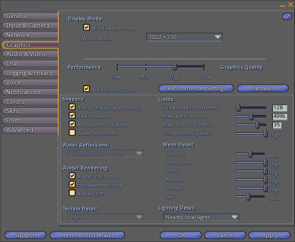This screenshot has height=242, width=295.
Task: Open Water Reflections 'All avatars and objects' dropdown
Action: 106,154
